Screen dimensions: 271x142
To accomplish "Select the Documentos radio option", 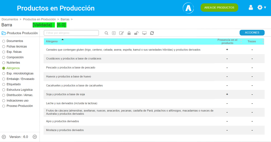I will coord(4,41).
